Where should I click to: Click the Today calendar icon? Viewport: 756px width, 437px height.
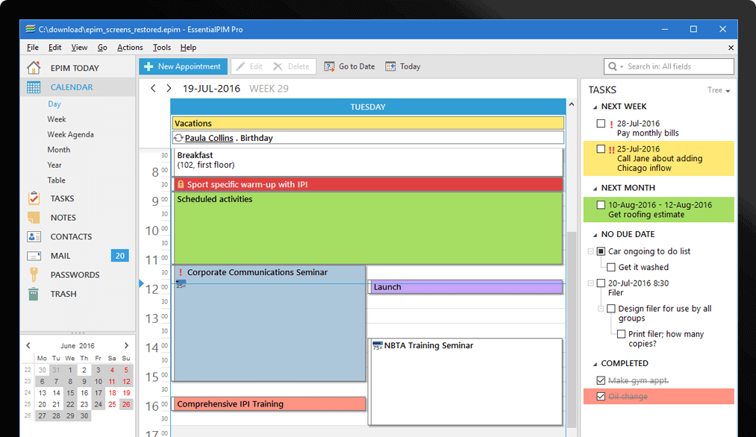(390, 66)
